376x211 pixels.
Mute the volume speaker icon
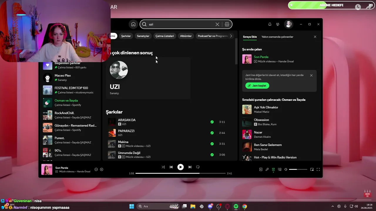pos(286,169)
